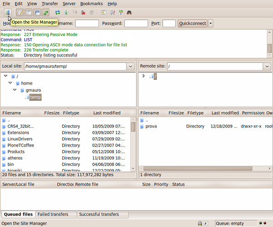Viewport: 273px width, 227px height.
Task: Toggle transfer queue display button
Action: tap(46, 13)
